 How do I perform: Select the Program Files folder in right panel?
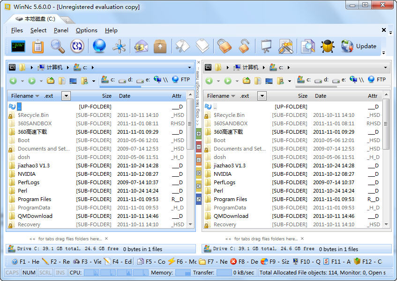(x=230, y=199)
